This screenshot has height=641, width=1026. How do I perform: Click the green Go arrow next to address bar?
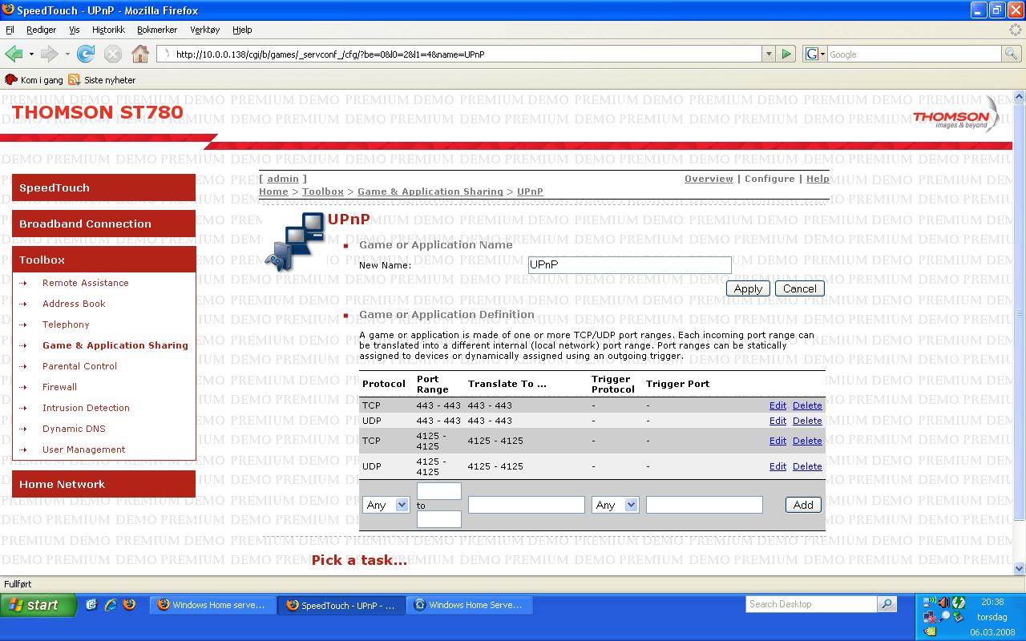click(786, 54)
